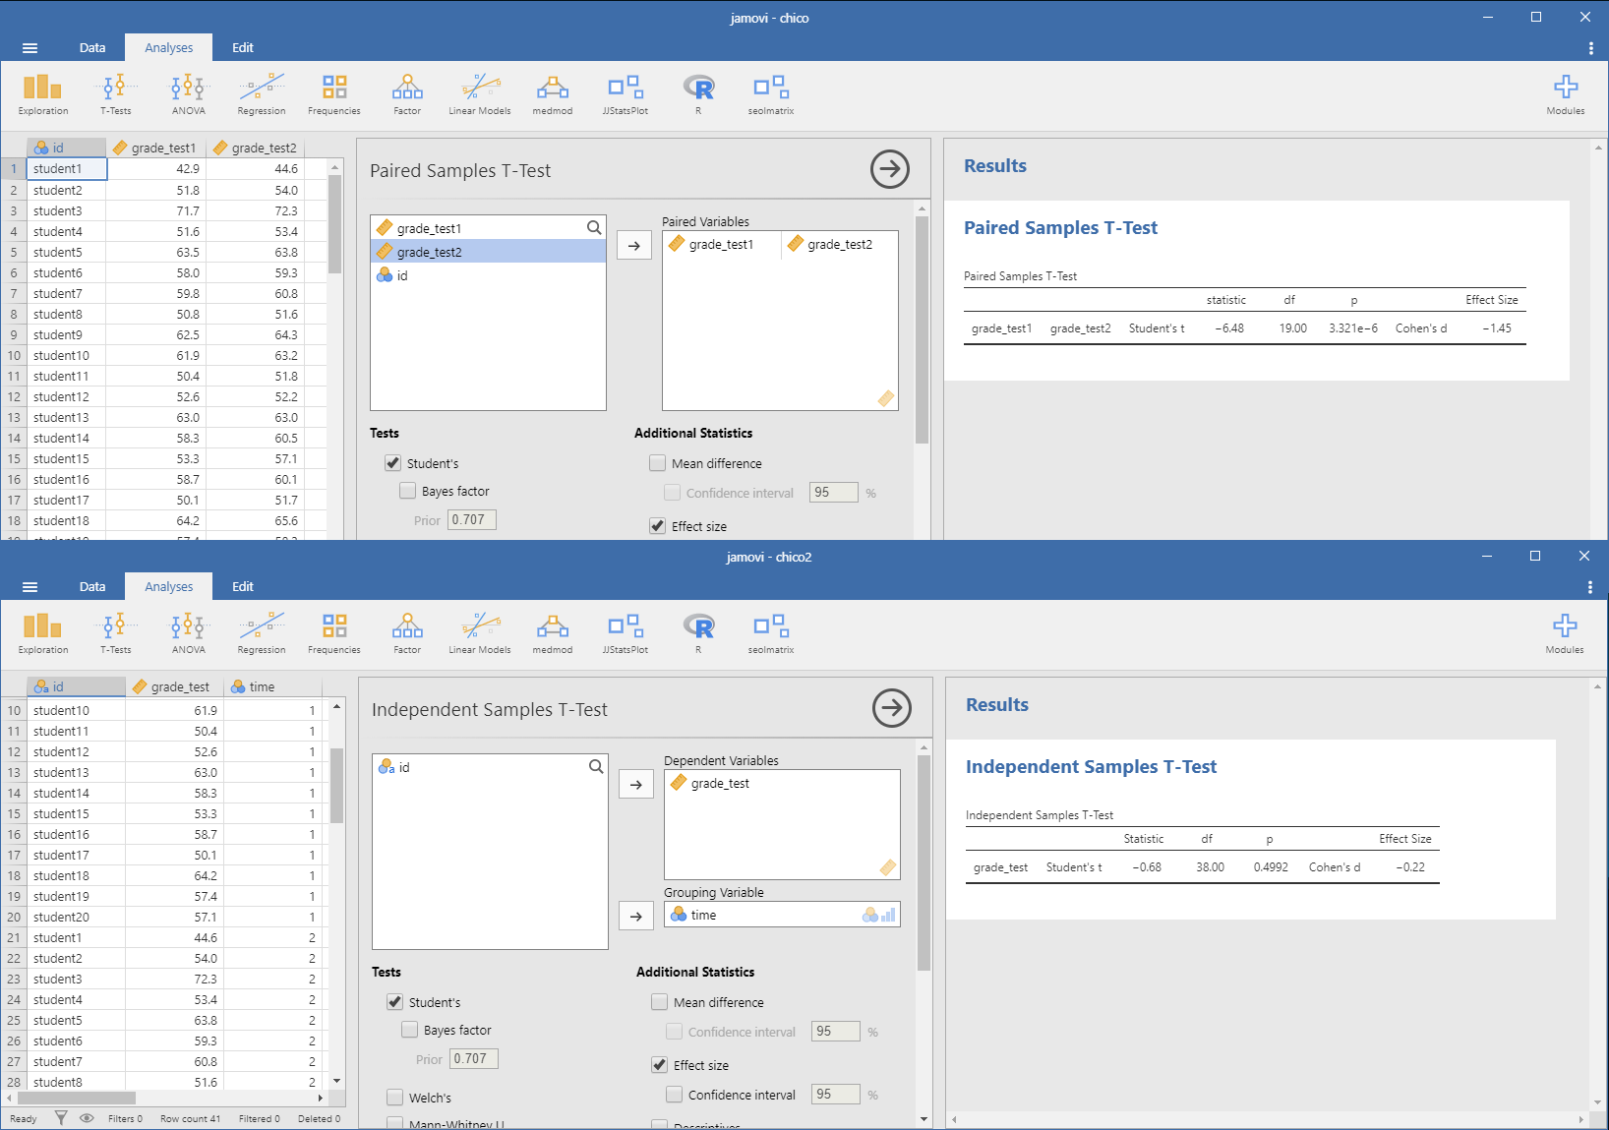This screenshot has width=1609, height=1130.
Task: Open medmod module in chico2 window
Action: coord(553,634)
